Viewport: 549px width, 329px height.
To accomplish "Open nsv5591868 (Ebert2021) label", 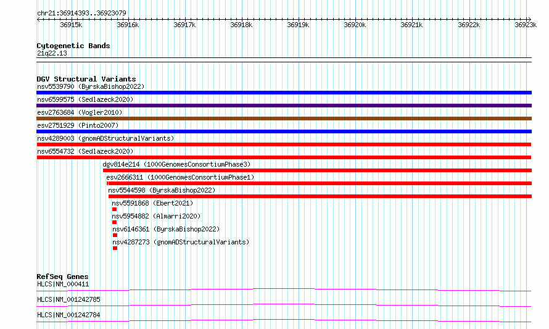I will 152,203.
